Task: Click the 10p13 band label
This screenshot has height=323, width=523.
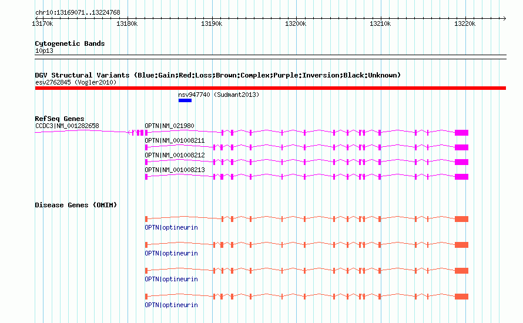Action: click(44, 51)
